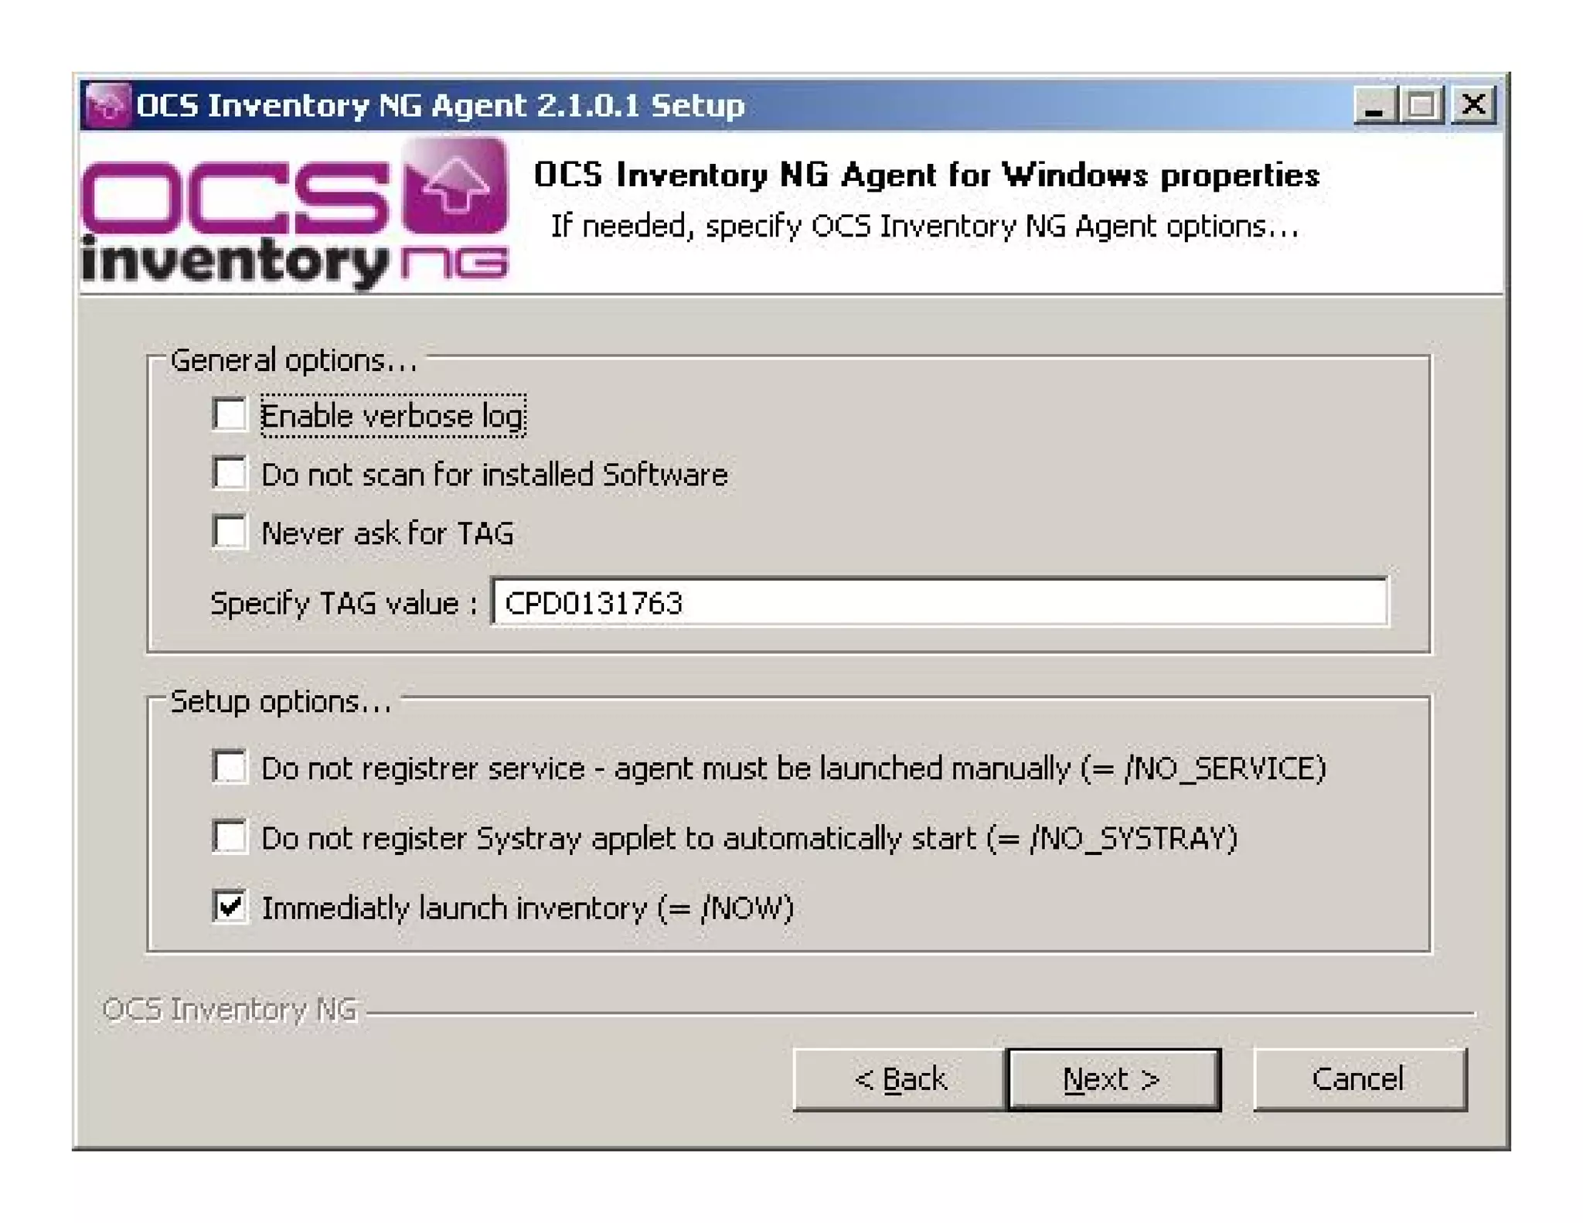This screenshot has width=1583, height=1223.
Task: Minimize the setup window
Action: pyautogui.click(x=1375, y=104)
